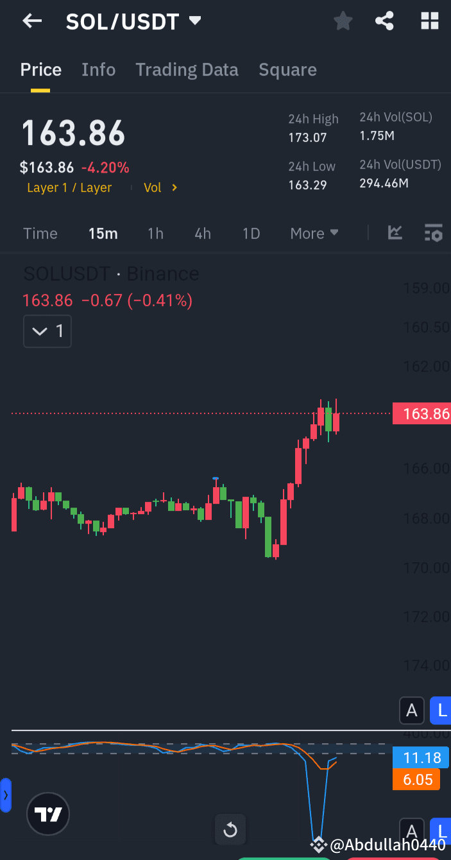Click the TradingView logo on the chart
The width and height of the screenshot is (451, 860).
(x=47, y=814)
